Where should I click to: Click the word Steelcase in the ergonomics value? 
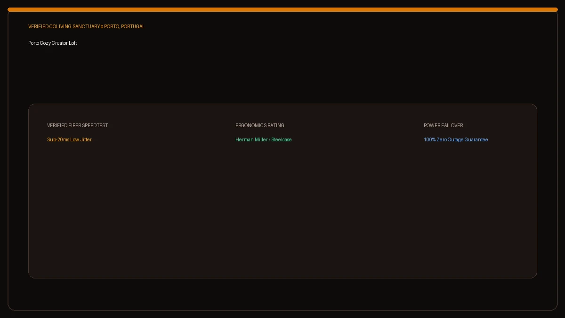click(x=282, y=139)
